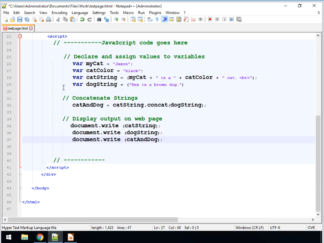Open the Encoding menu
This screenshot has width=324, height=243.
[59, 13]
